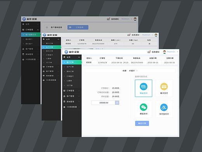The image size is (202, 152).
Task: Select highlighted customer info item in back sidebar
Action: click(x=31, y=35)
